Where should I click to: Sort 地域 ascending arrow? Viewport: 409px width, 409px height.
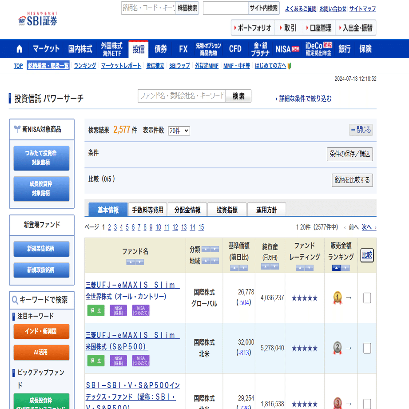[206, 261]
